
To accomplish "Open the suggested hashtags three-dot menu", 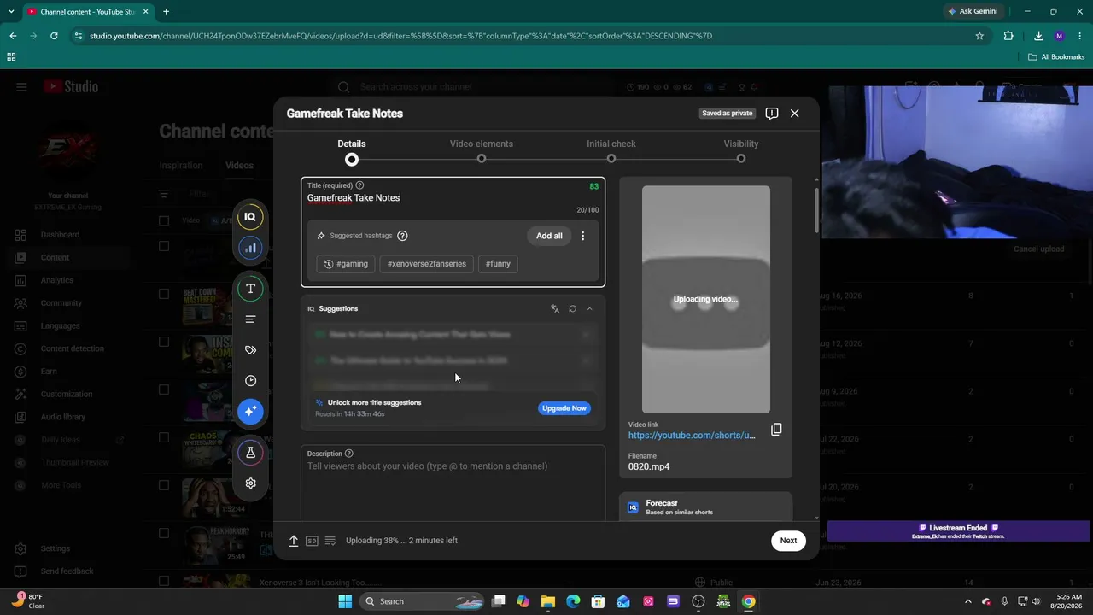I will pos(583,236).
